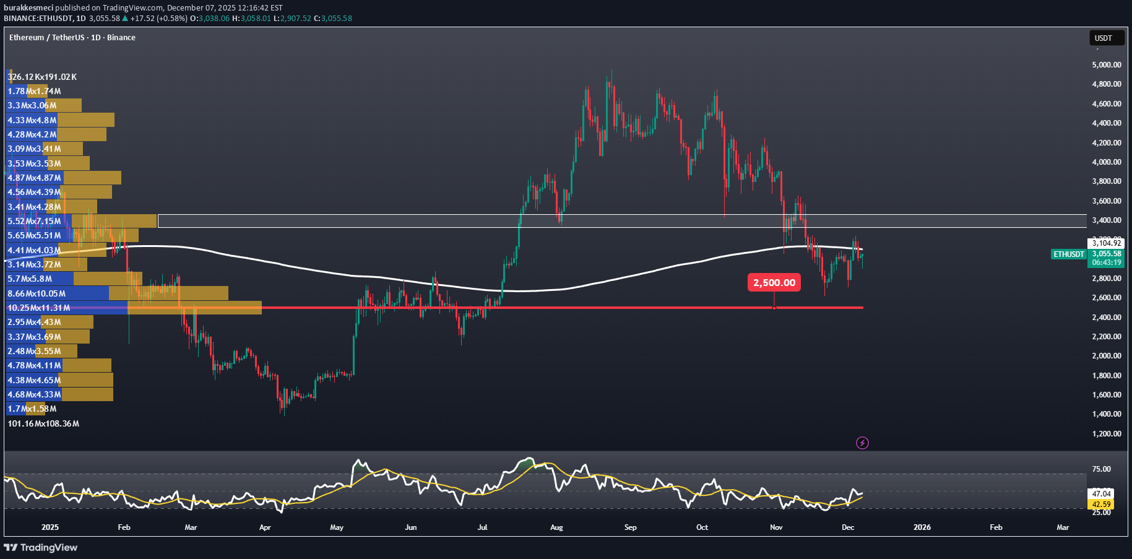Click the purple lightning bolt icon
Viewport: 1132px width, 559px height.
pyautogui.click(x=862, y=443)
